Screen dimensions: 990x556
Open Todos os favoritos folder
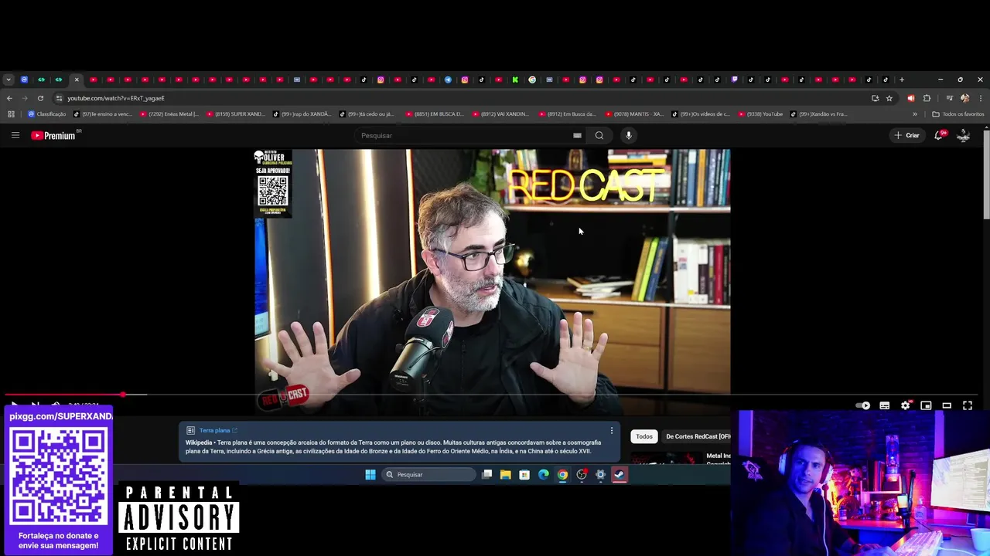(x=958, y=114)
